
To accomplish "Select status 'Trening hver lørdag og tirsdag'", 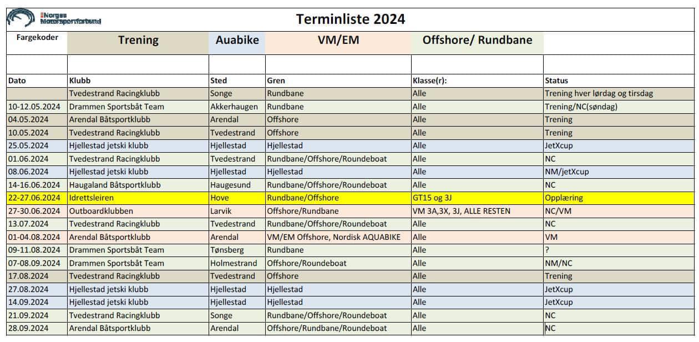I will (619, 93).
